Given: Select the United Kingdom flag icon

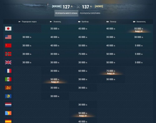Looking at the screenshot, I should coord(8,62).
